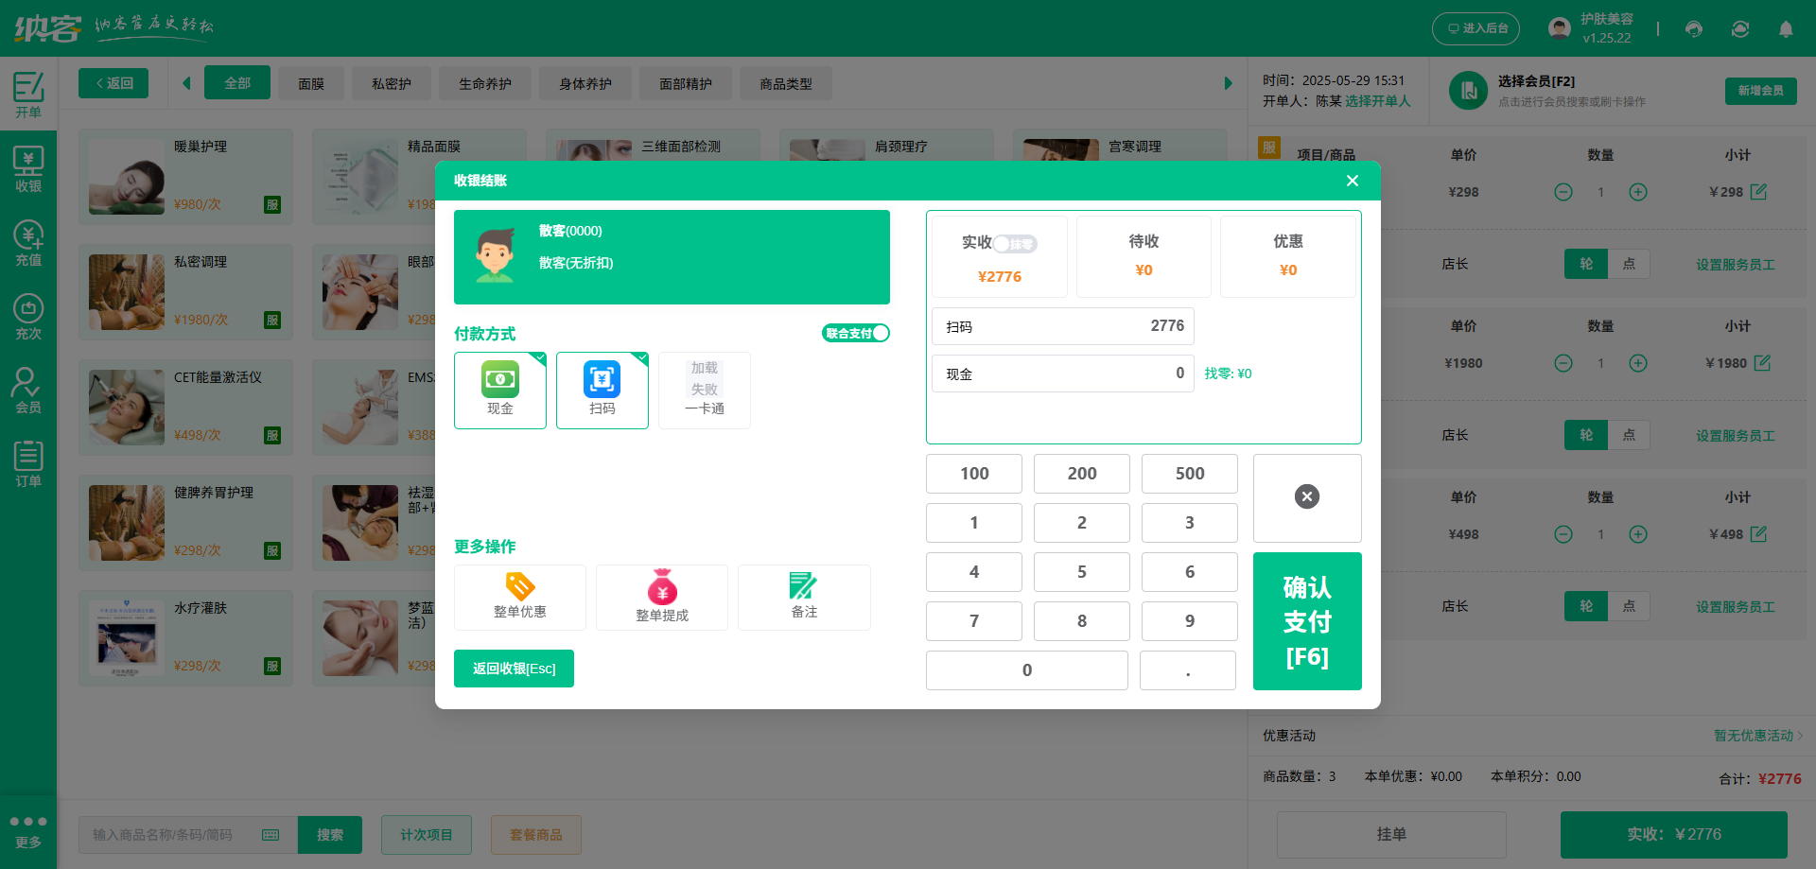Select 点 for the second item's 店长

[x=1629, y=435]
